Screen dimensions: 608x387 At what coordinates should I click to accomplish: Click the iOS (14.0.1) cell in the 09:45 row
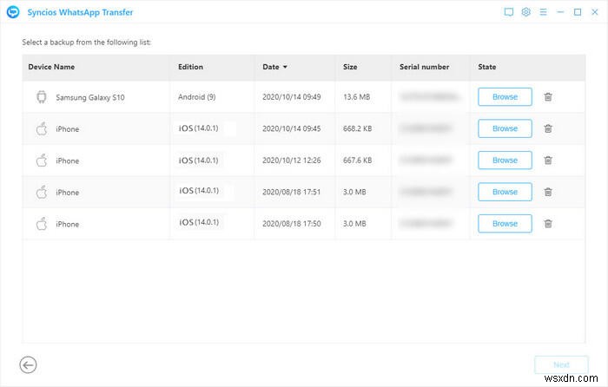[199, 128]
